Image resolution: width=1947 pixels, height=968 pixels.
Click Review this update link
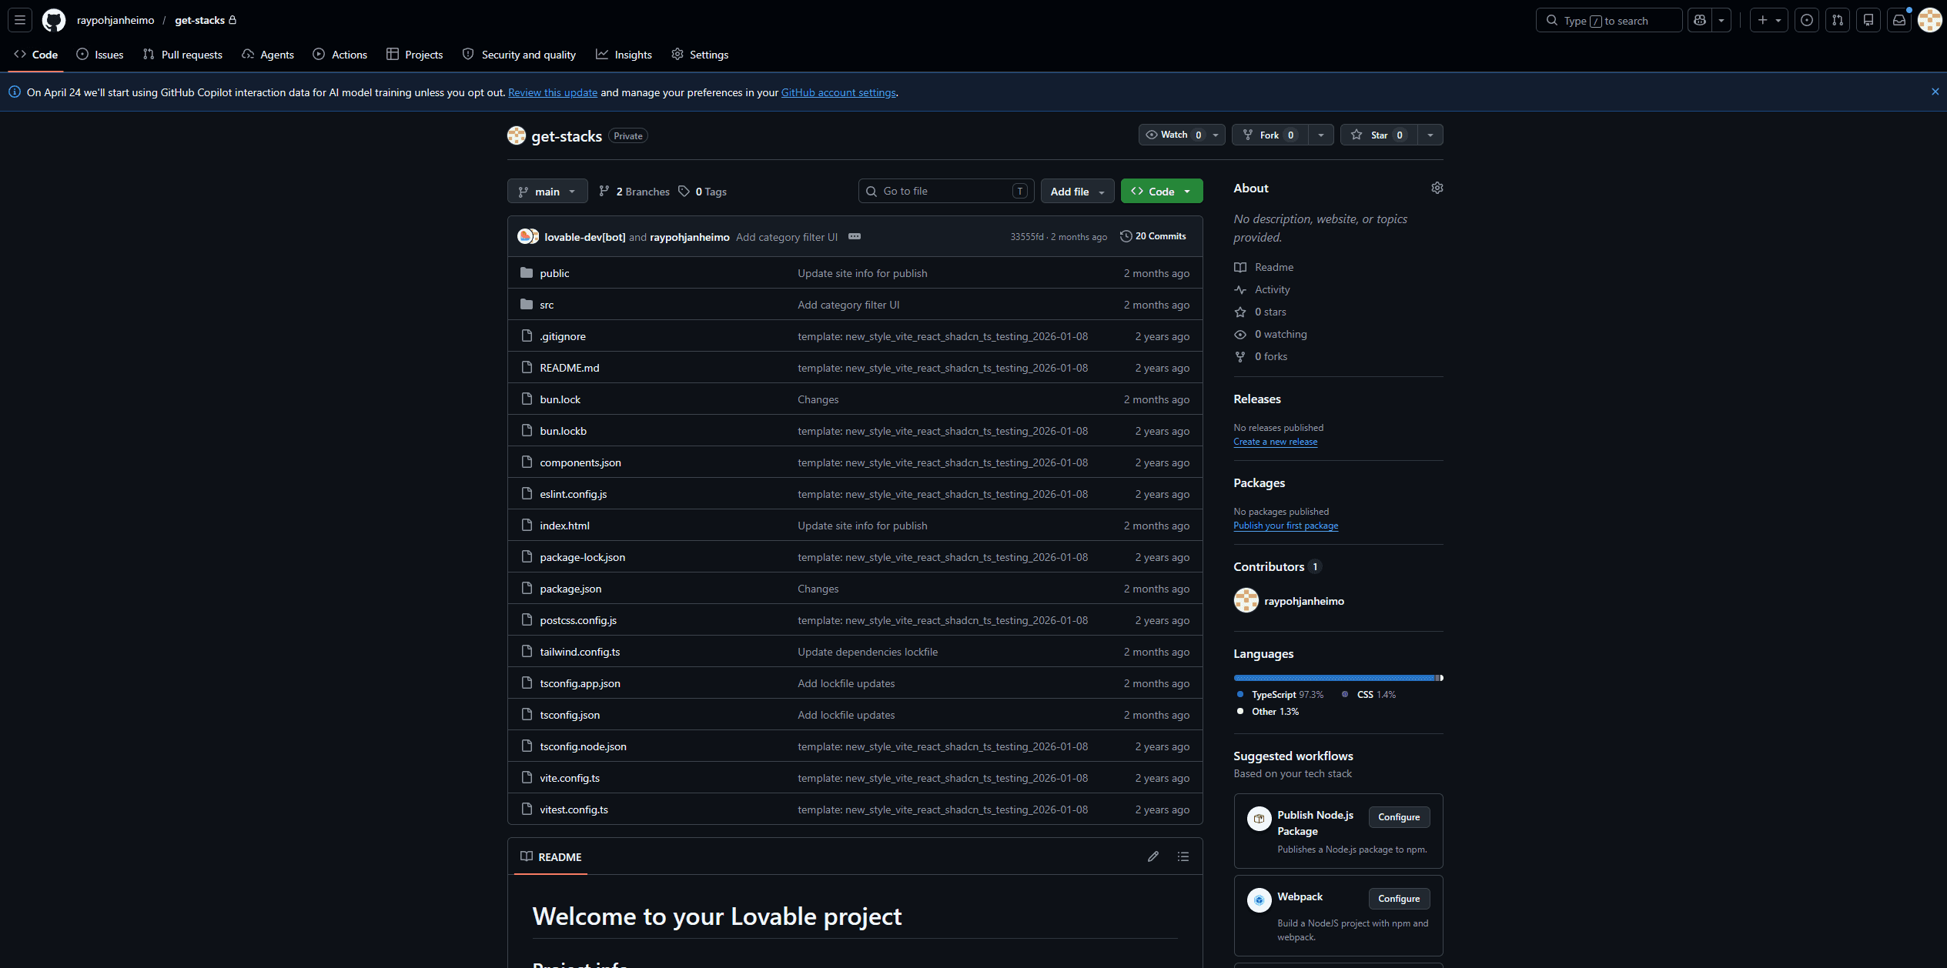553,92
